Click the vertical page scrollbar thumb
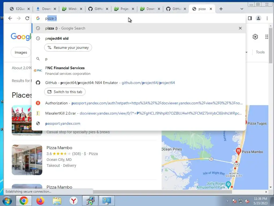Viewport: 274px width, 206px height. pos(271,46)
